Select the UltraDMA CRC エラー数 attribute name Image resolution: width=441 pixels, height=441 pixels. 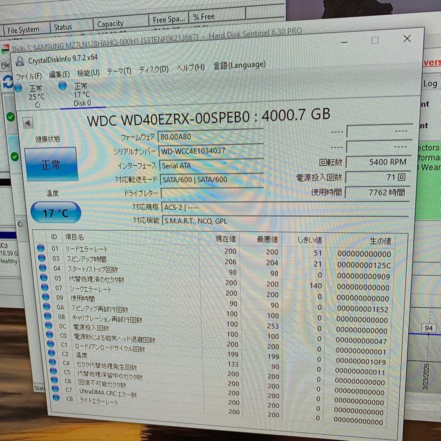pyautogui.click(x=108, y=393)
